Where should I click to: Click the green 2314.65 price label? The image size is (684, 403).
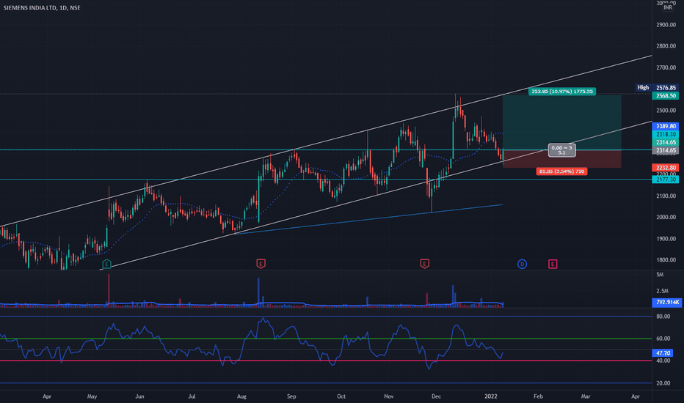(666, 142)
